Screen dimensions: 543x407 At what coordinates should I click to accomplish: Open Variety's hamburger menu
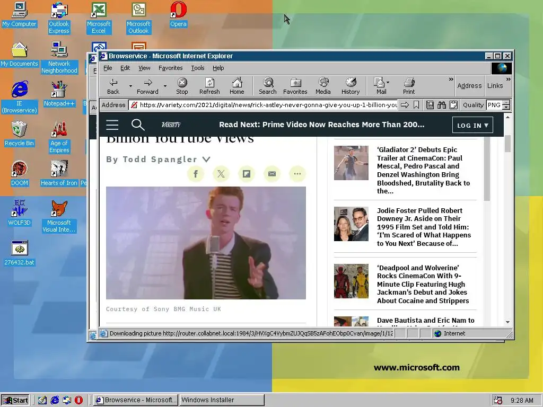(112, 125)
